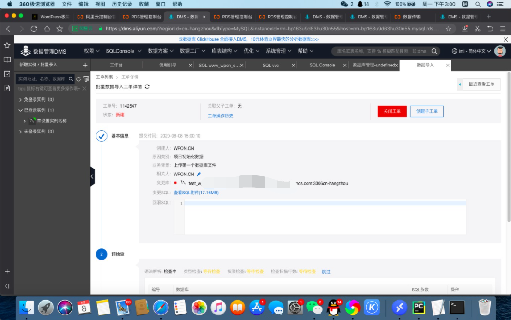Open Intl - 简体中文 language dropdown
511x320 pixels.
(x=471, y=51)
